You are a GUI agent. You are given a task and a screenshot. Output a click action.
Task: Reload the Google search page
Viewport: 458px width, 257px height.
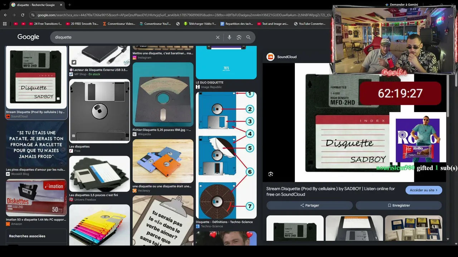(23, 15)
